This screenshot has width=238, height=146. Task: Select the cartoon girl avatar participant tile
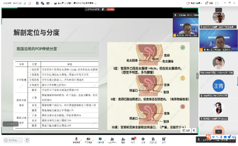[219, 110]
